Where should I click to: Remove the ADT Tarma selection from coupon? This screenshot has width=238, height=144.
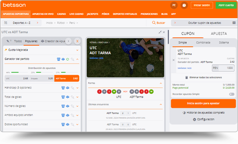[174, 60]
